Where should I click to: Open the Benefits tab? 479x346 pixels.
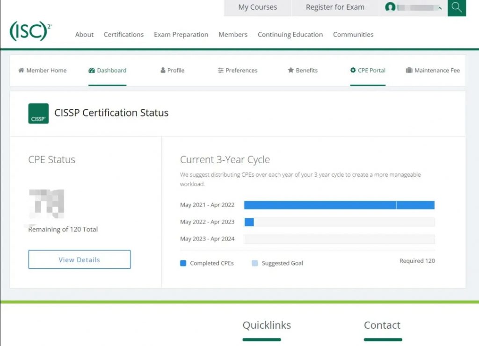coord(302,71)
